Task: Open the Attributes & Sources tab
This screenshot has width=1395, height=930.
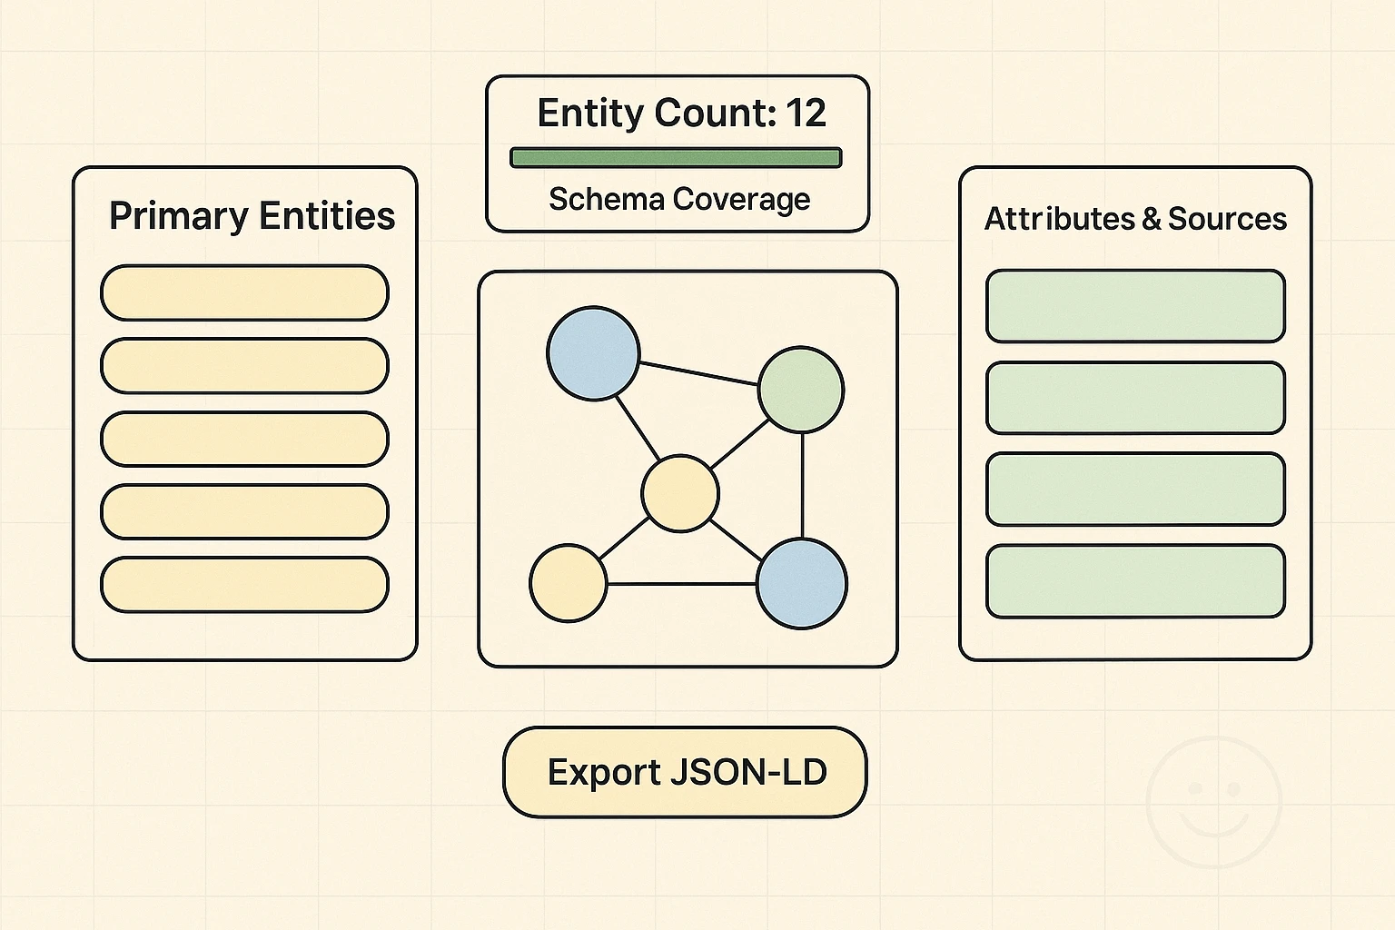Action: (x=1136, y=219)
